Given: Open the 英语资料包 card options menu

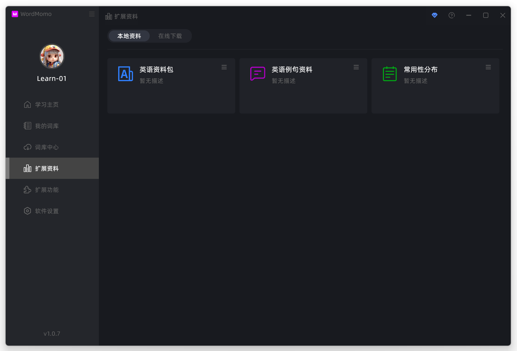Looking at the screenshot, I should point(224,67).
